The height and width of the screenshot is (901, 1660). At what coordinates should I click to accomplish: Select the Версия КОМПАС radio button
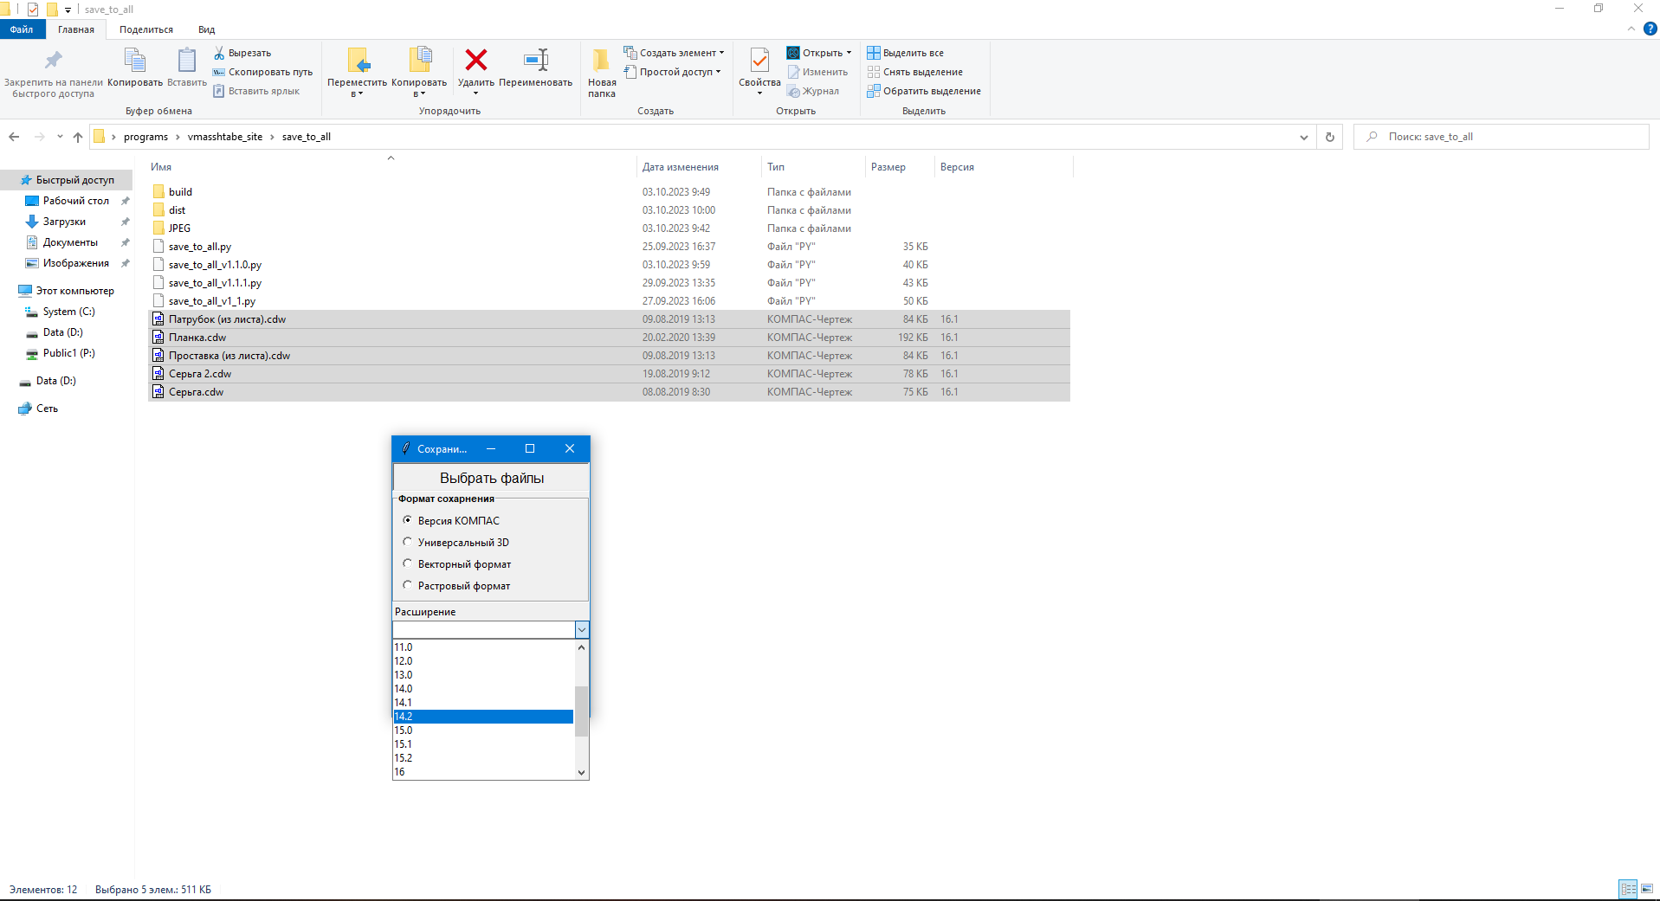pos(407,520)
